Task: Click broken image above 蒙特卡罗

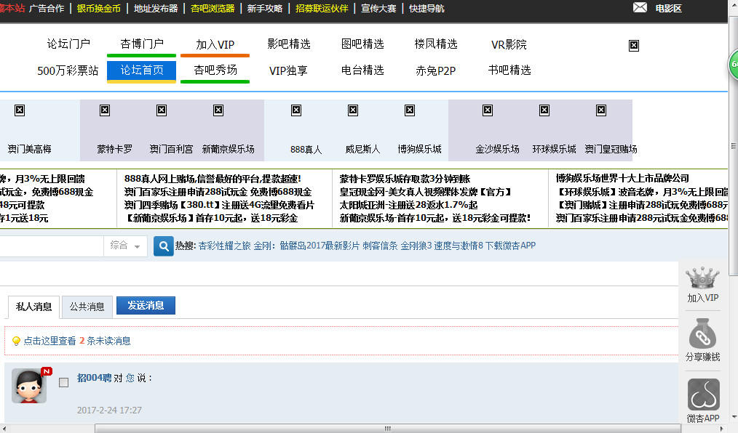Action: pos(105,110)
